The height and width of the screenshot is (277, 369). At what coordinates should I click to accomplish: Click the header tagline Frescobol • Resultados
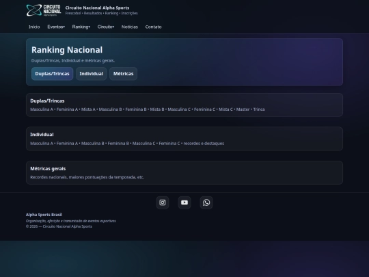pyautogui.click(x=102, y=13)
